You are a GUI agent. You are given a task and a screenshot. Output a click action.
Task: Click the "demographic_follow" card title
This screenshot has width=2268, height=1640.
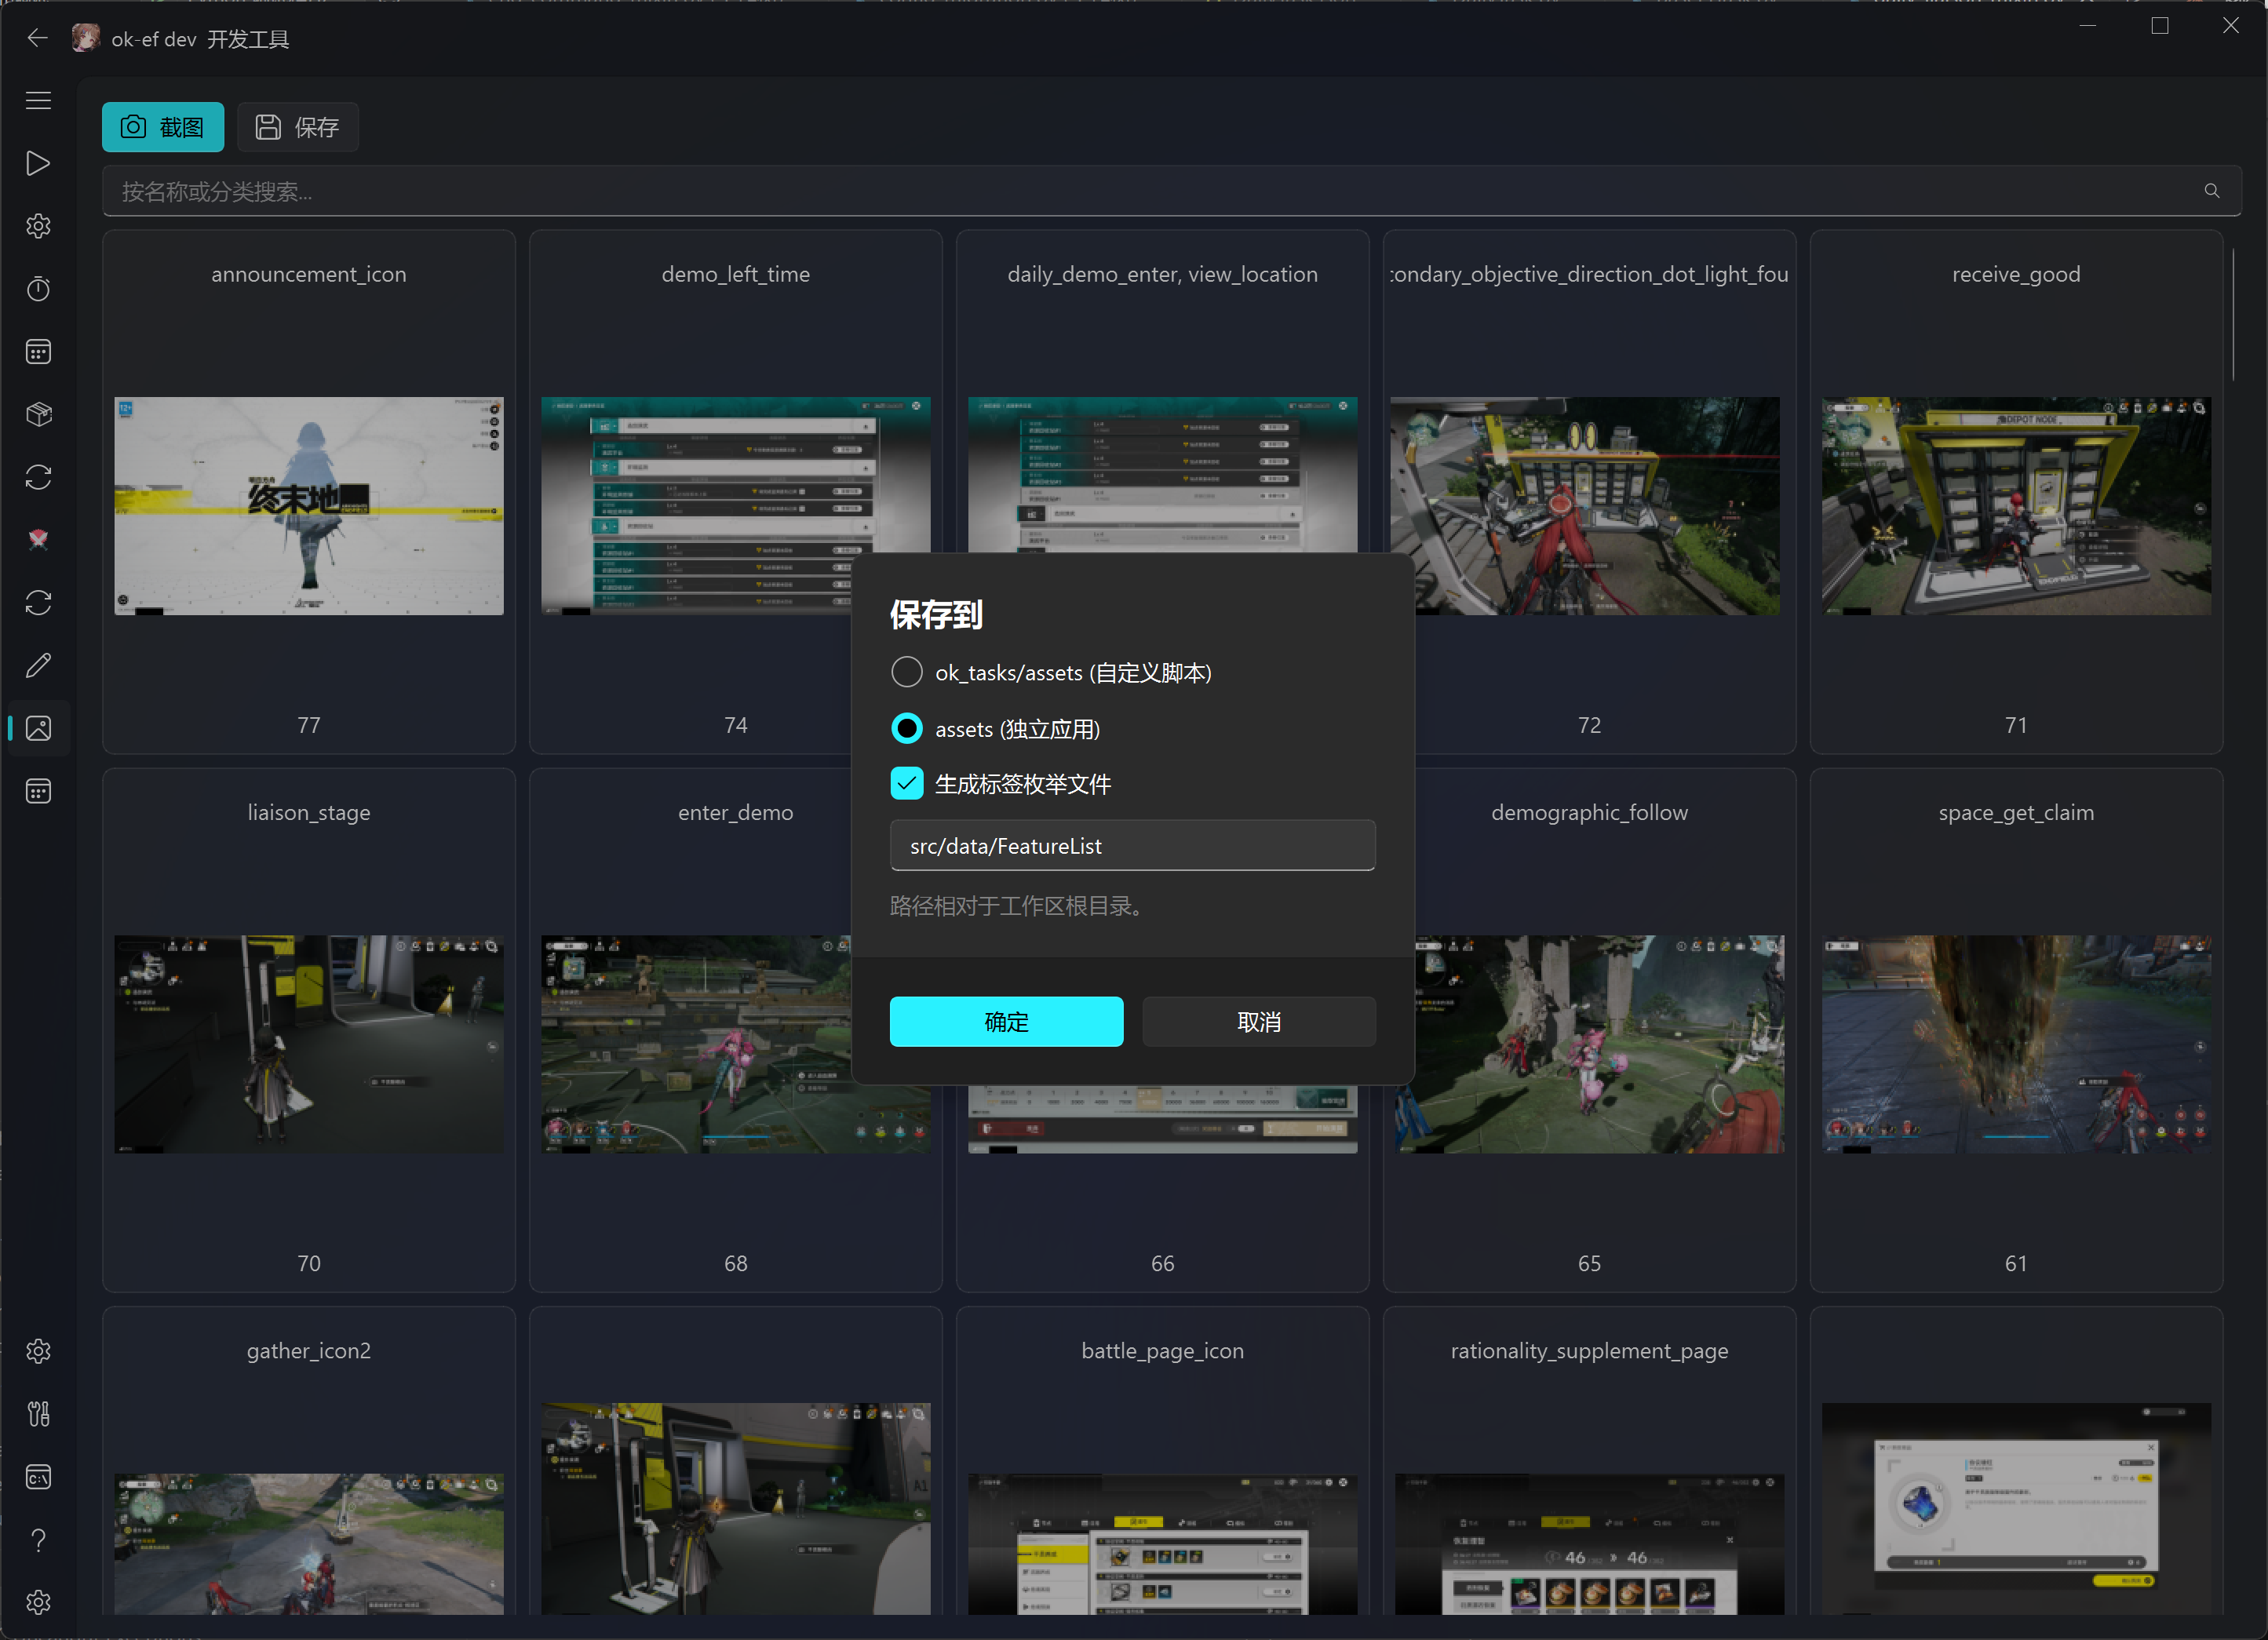coord(1589,812)
